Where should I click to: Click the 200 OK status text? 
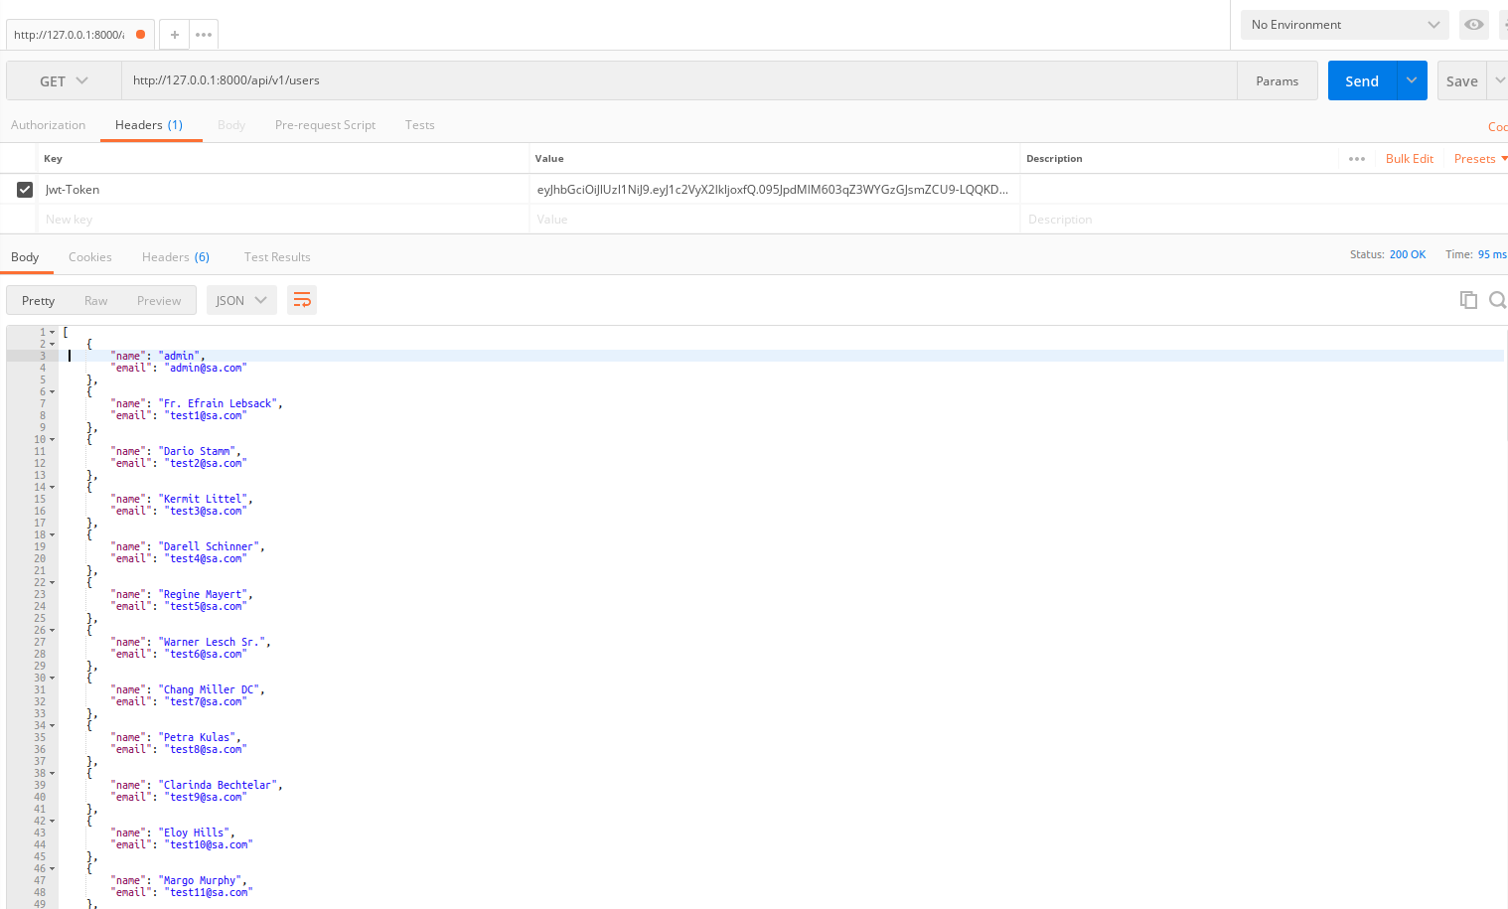coord(1408,255)
